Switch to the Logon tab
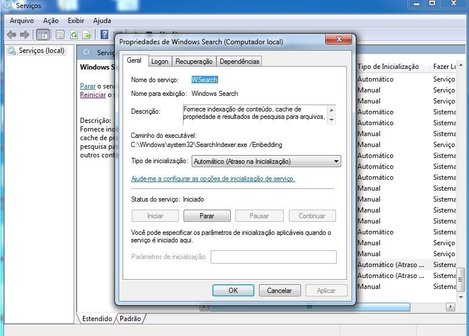Image resolution: width=469 pixels, height=336 pixels. tap(160, 61)
